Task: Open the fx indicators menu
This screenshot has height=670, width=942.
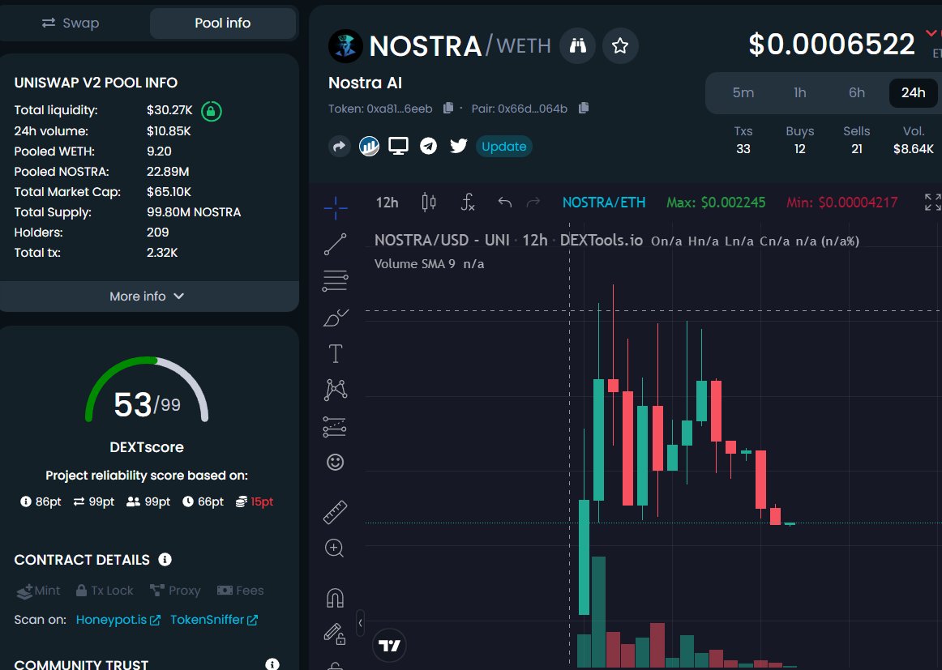Action: coord(468,203)
